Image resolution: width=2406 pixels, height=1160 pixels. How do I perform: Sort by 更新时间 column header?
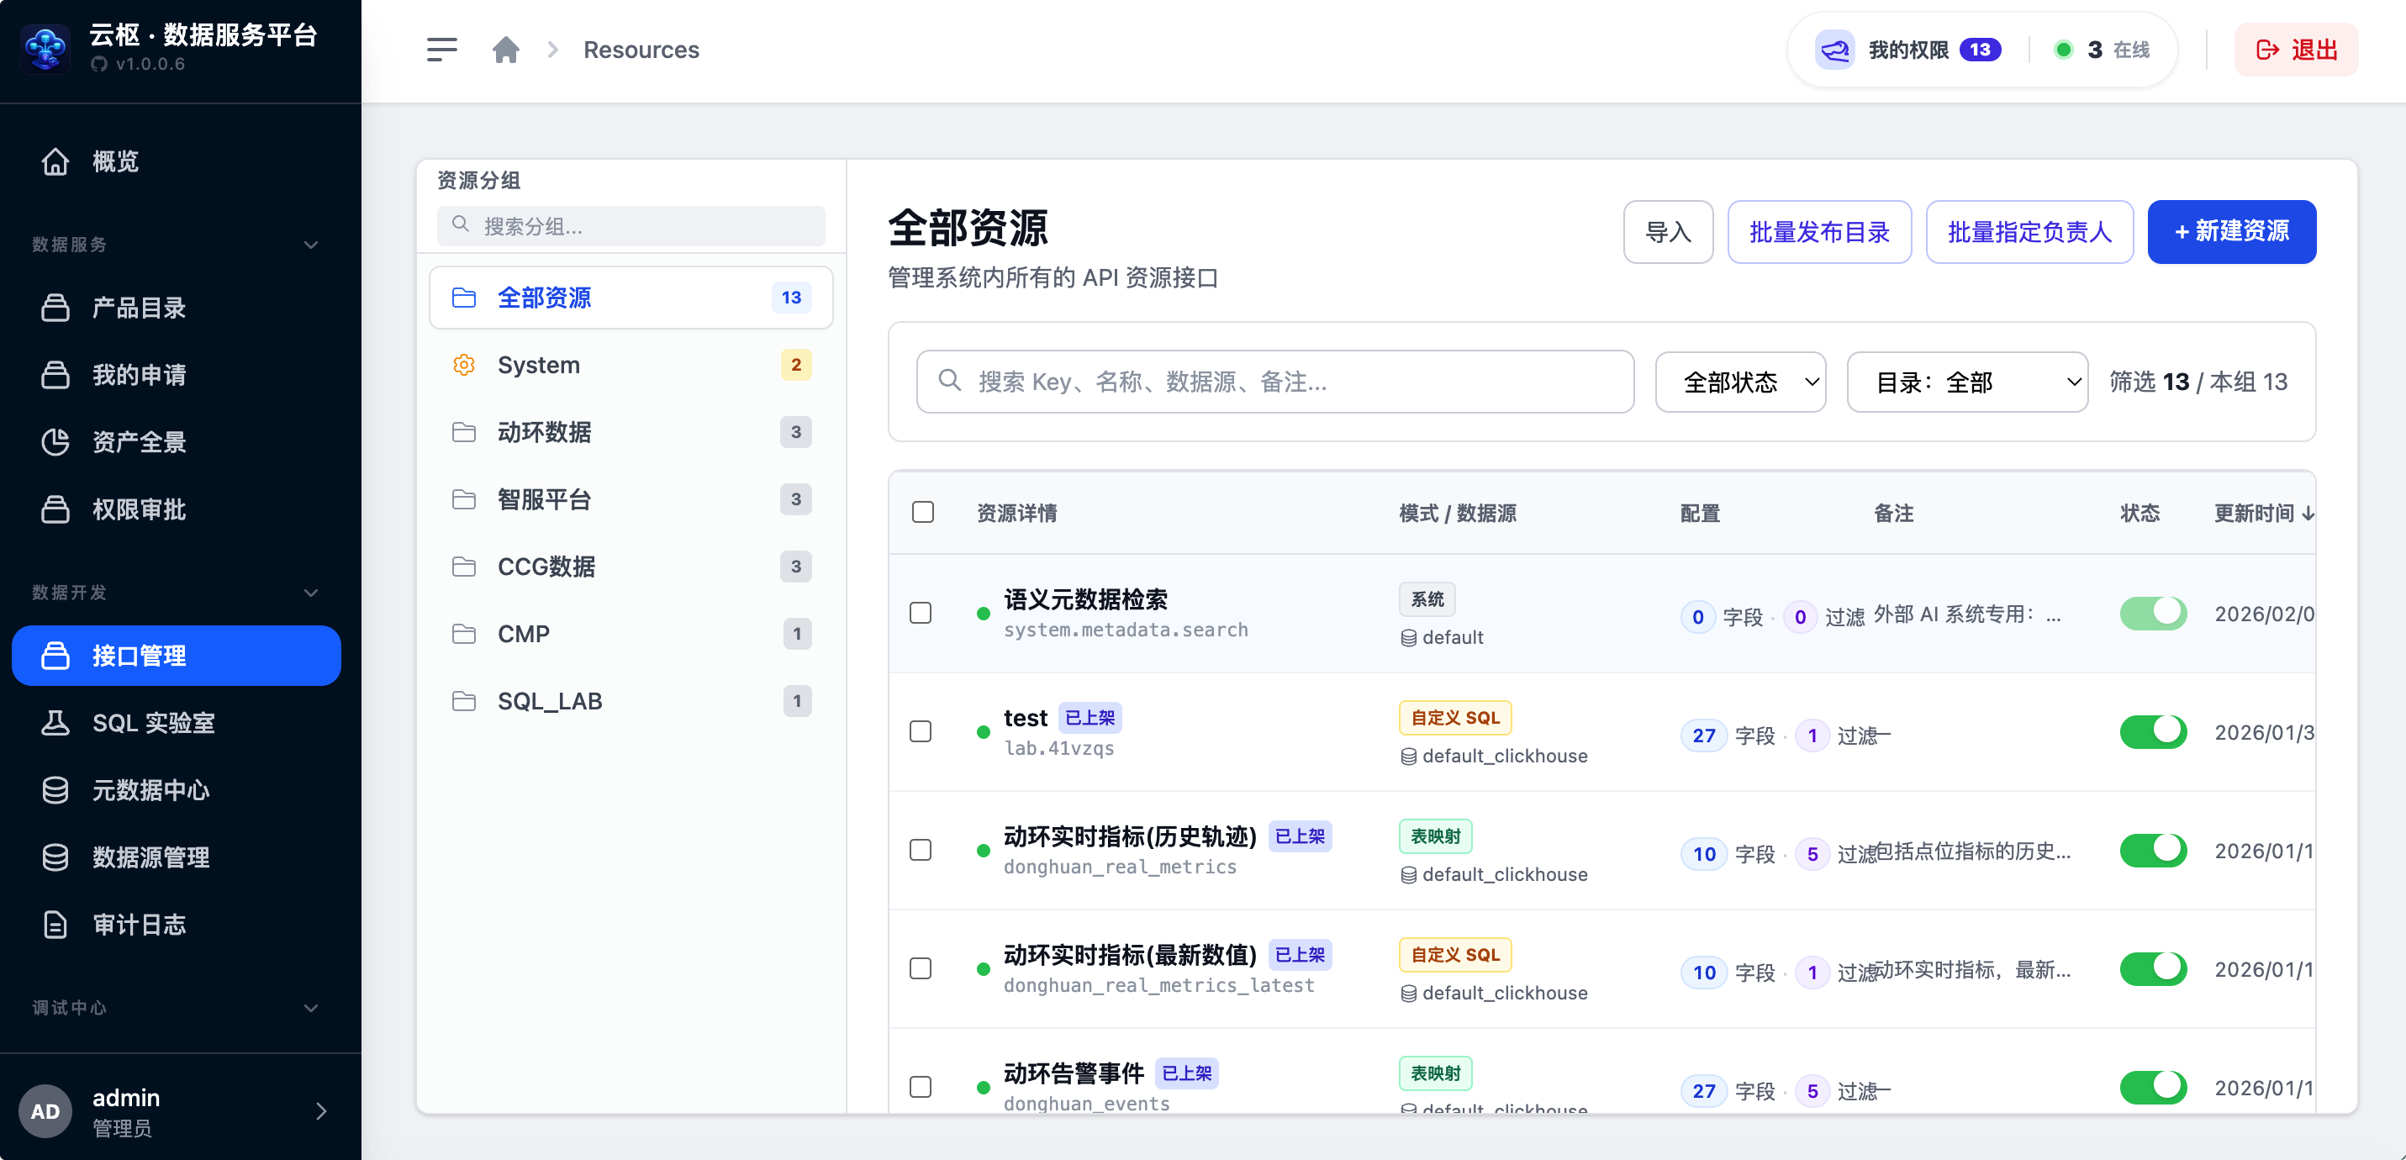point(2263,514)
